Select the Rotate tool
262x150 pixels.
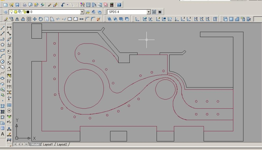[x=41, y=19]
